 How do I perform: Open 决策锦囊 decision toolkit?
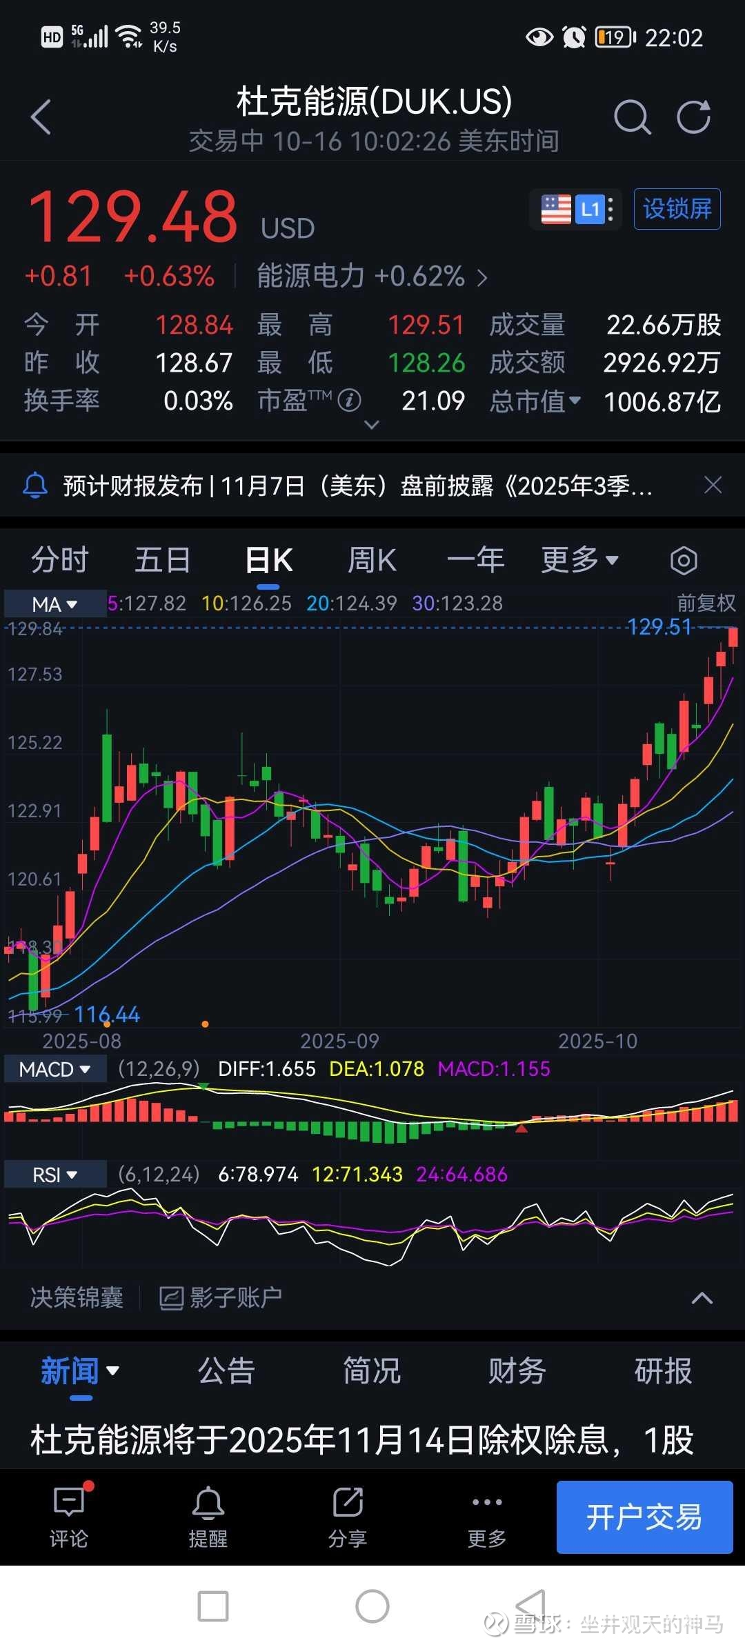(x=77, y=1298)
